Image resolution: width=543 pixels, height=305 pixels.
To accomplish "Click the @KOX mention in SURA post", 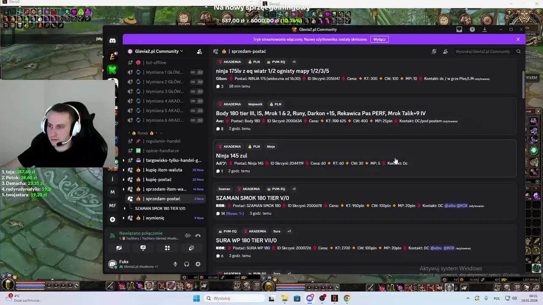I will click(449, 248).
